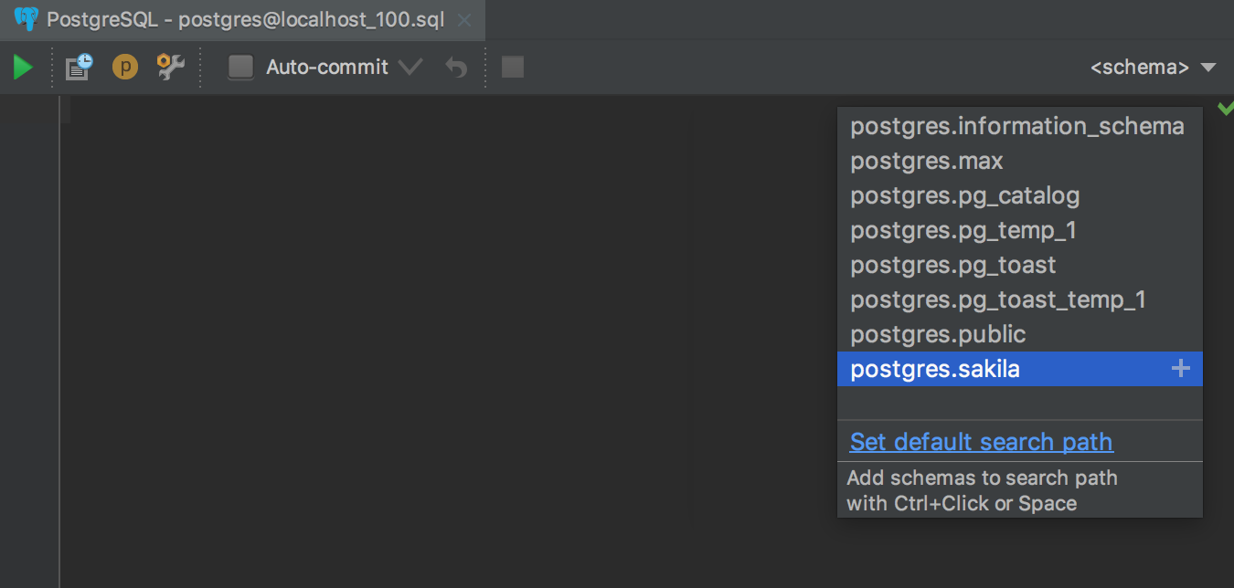
Task: Open the <schema> dropdown selector
Action: [1154, 67]
